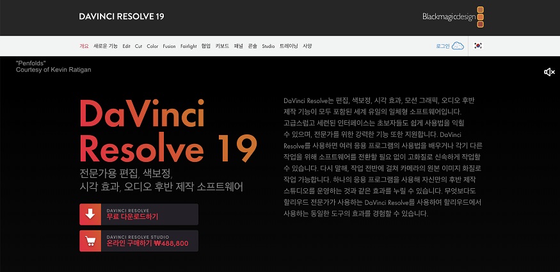Open the 개요 tab
Viewport: 560px width, 272px height.
[84, 46]
